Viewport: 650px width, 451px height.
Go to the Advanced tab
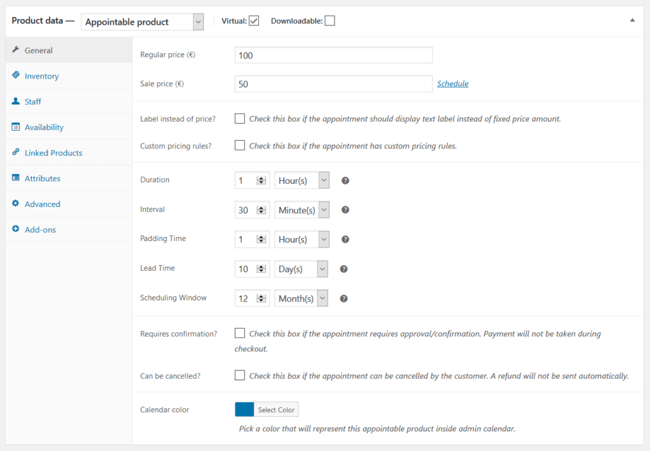tap(43, 204)
